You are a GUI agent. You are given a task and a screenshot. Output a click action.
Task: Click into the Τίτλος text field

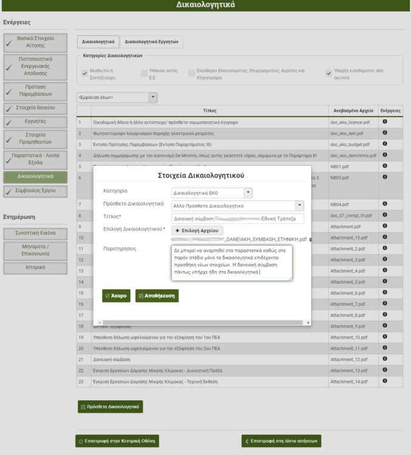click(x=237, y=218)
